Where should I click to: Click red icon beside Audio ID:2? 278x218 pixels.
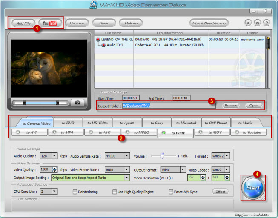coord(103,45)
